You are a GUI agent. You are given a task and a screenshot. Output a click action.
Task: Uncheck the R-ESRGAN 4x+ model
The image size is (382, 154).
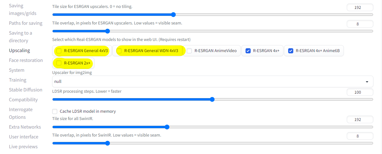248,51
